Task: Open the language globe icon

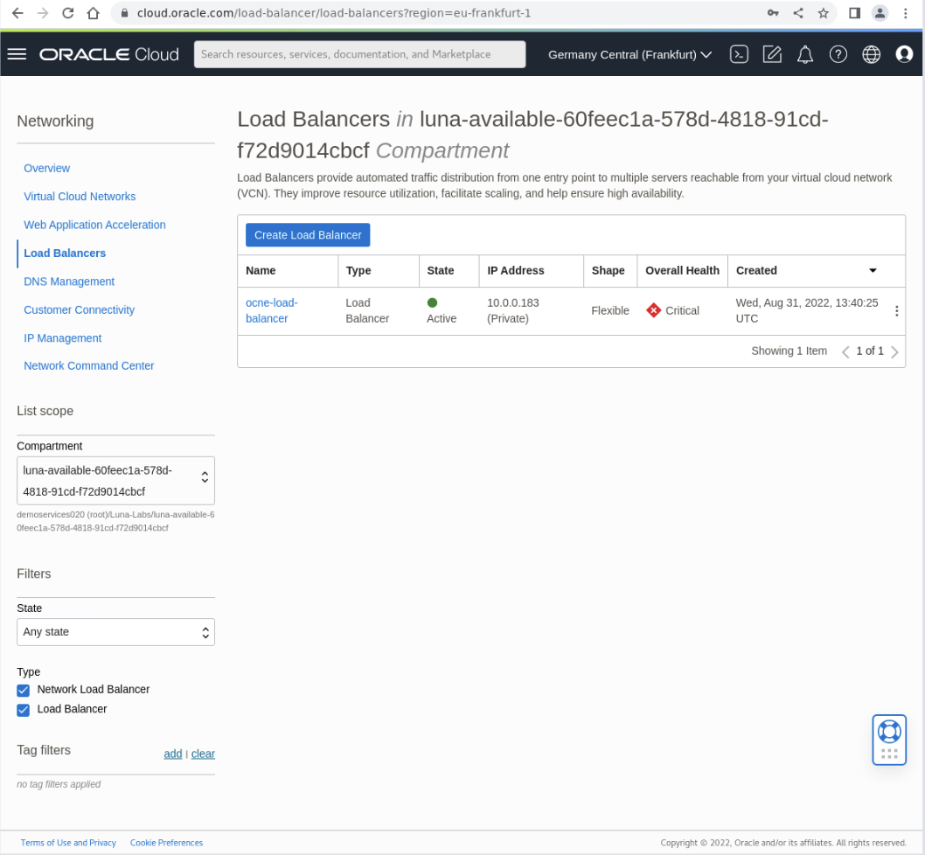Action: pos(871,54)
